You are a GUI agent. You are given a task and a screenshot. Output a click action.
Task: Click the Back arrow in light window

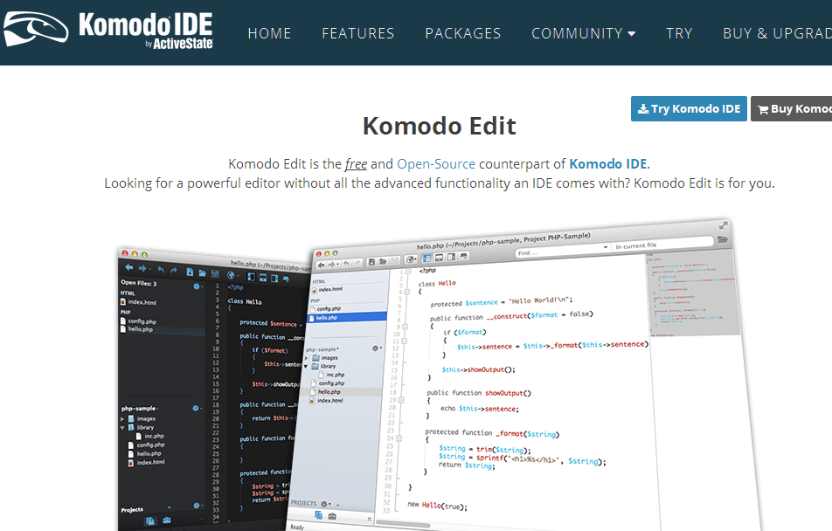click(321, 265)
